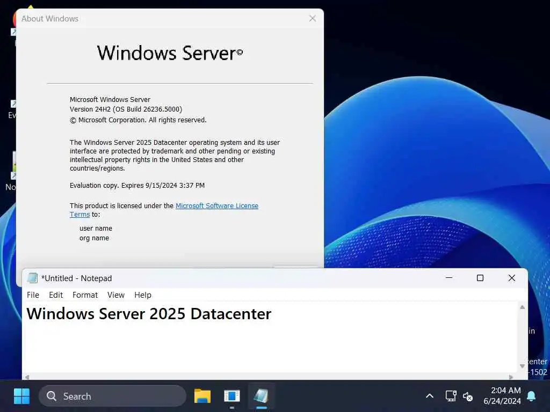This screenshot has height=412, width=550.
Task: Click the taskbar Search box
Action: click(x=112, y=396)
